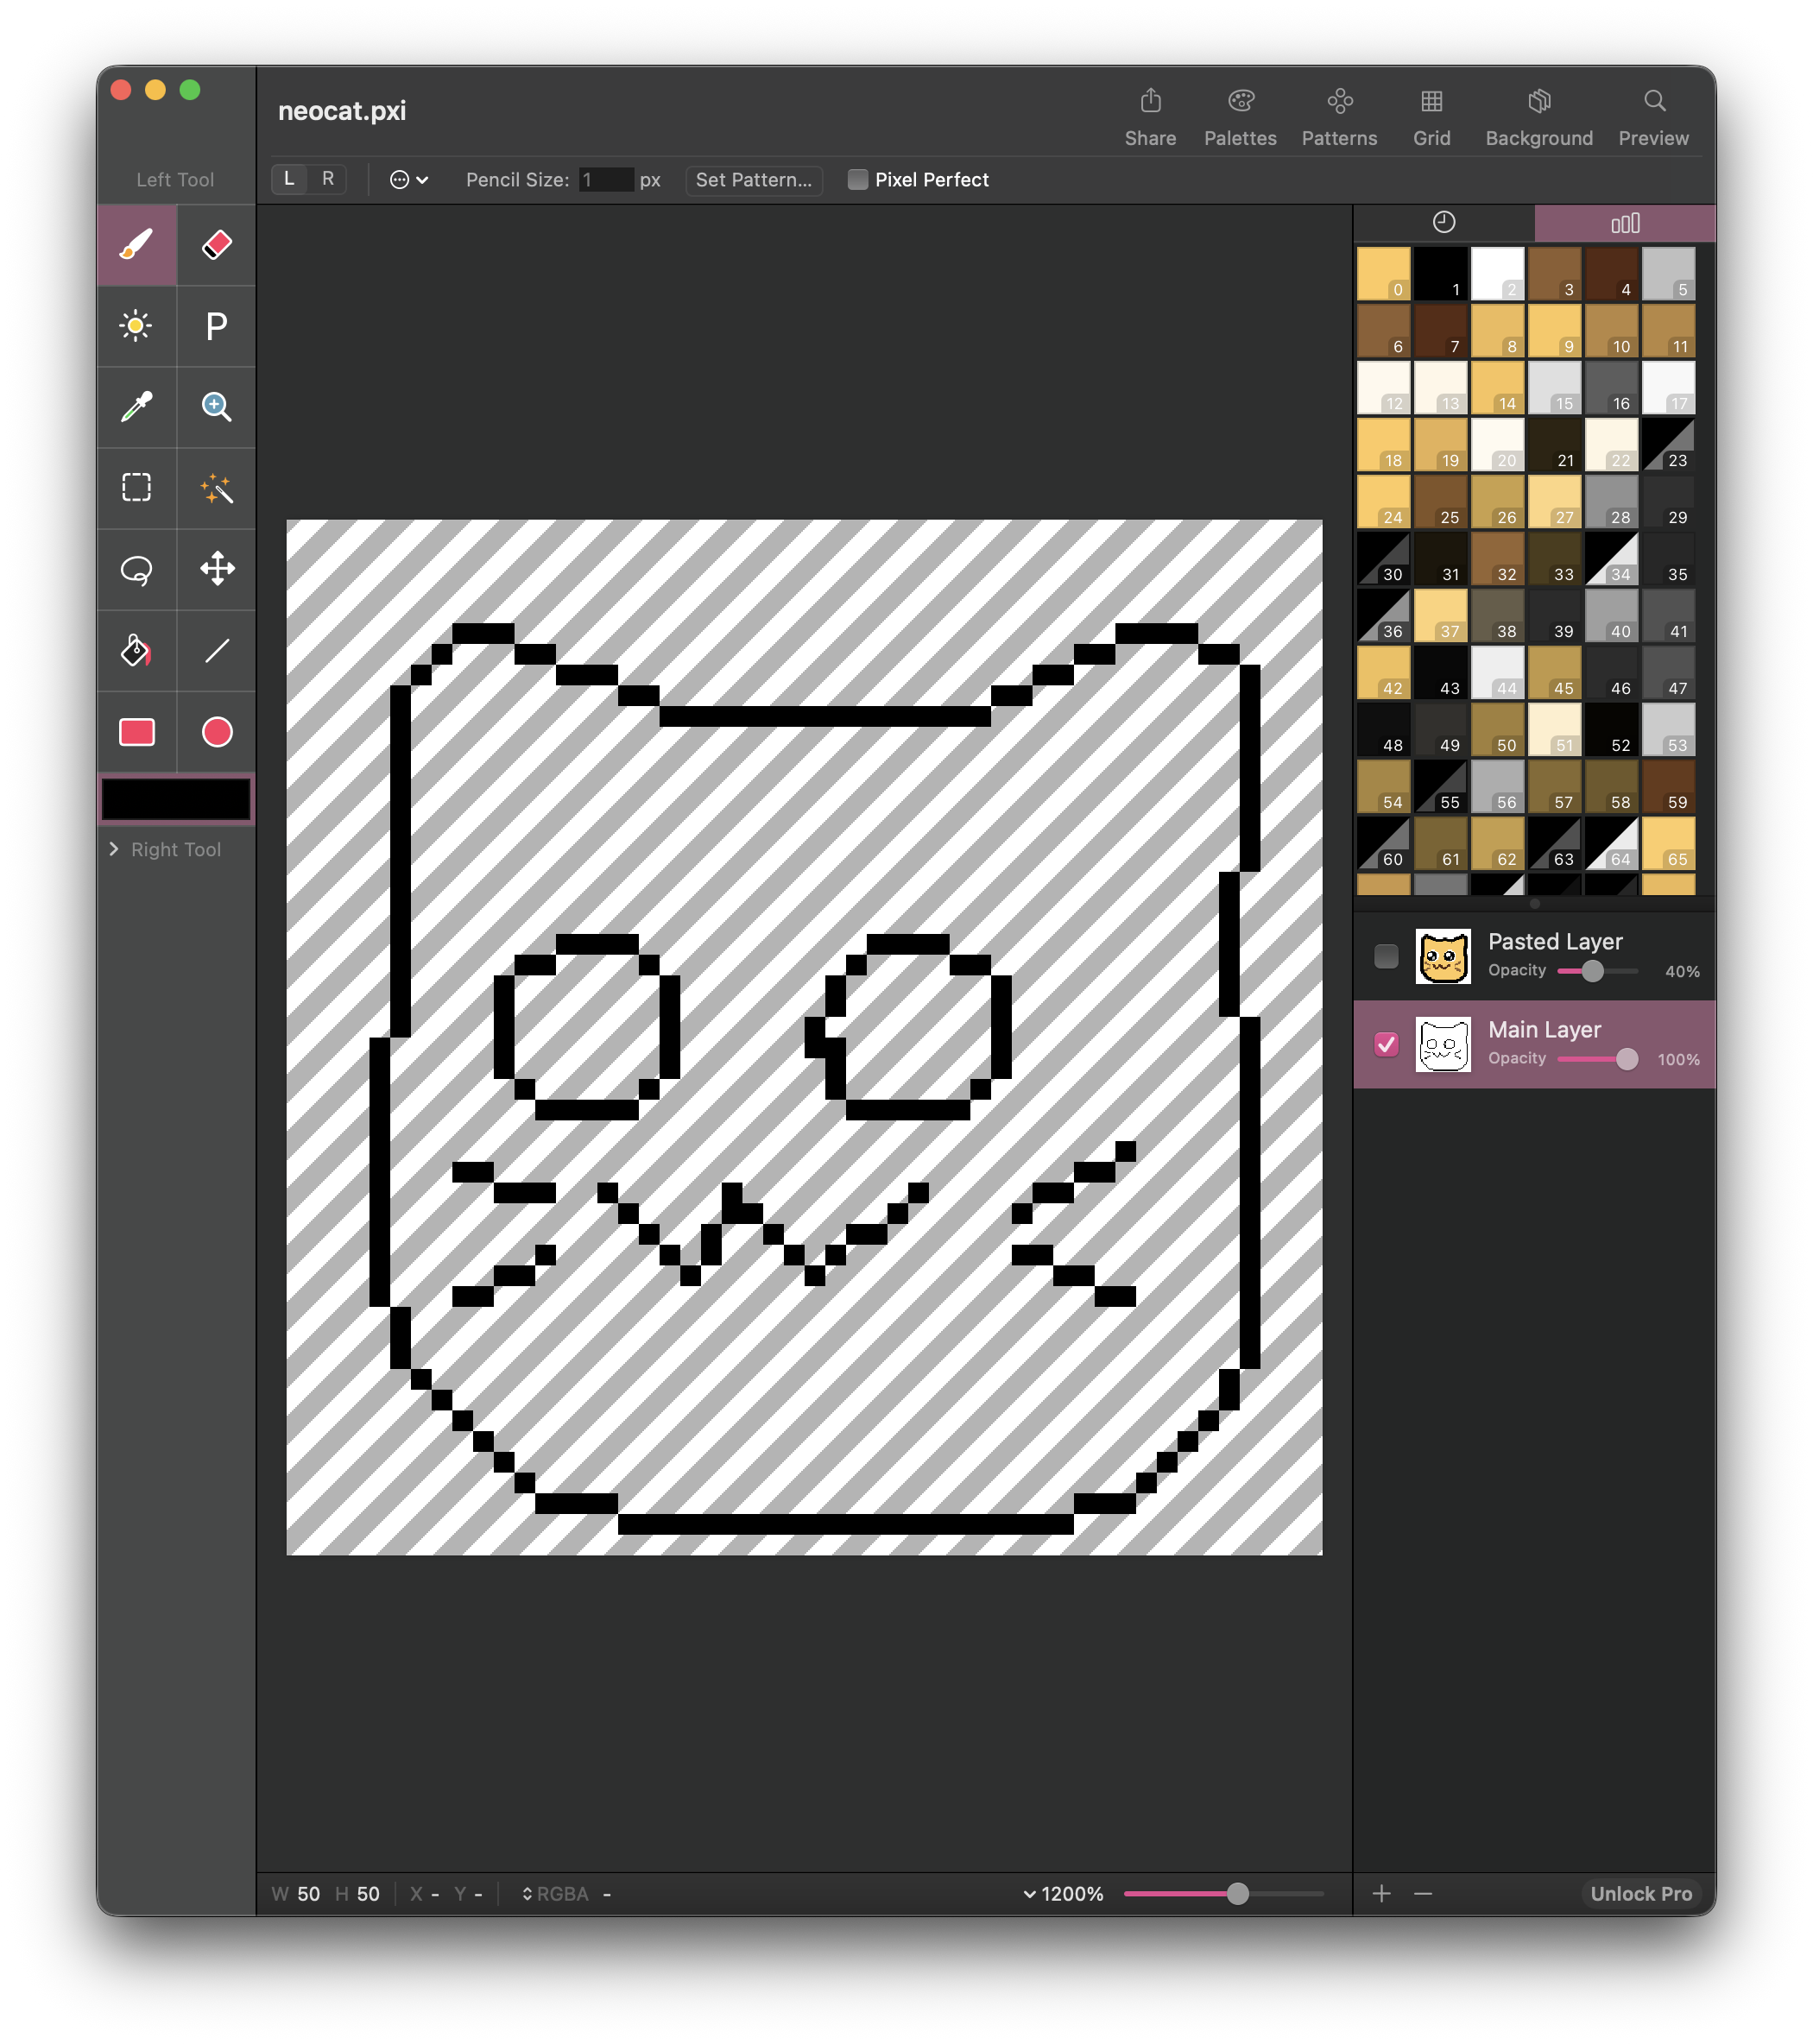Enable the Pixel Perfect checkbox

pyautogui.click(x=858, y=180)
